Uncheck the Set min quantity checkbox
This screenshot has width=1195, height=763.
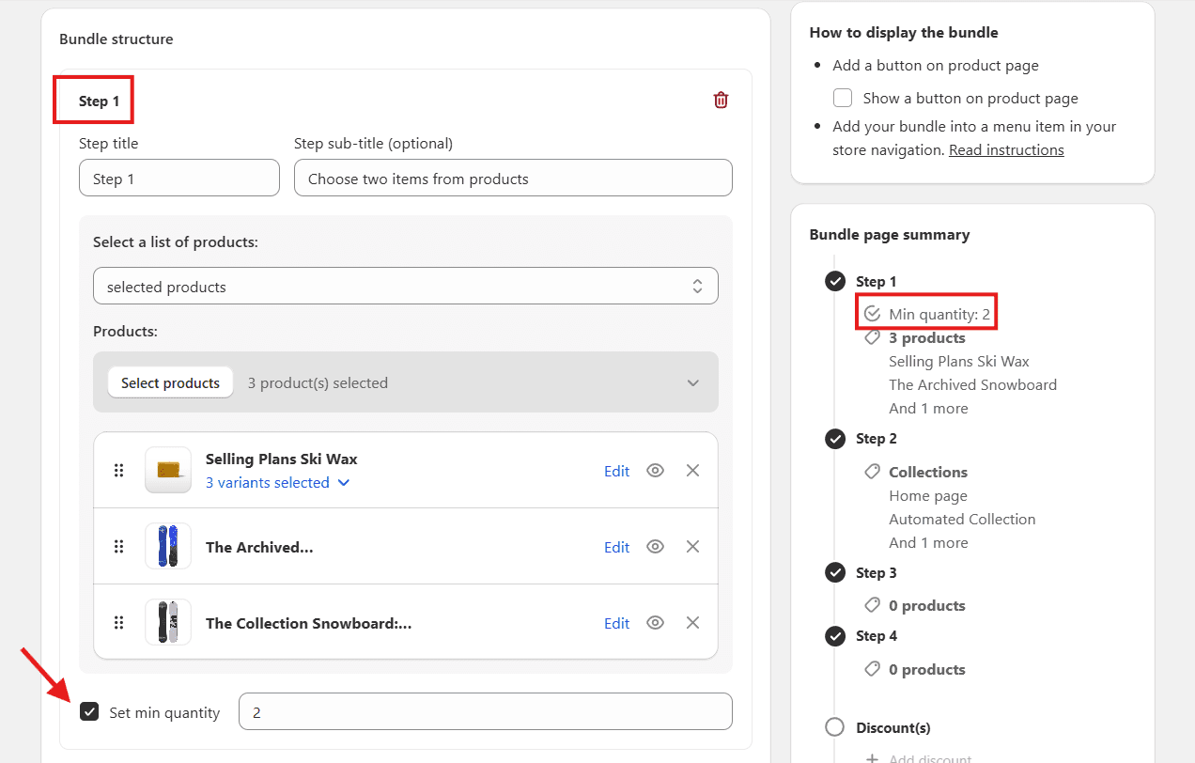click(x=89, y=712)
